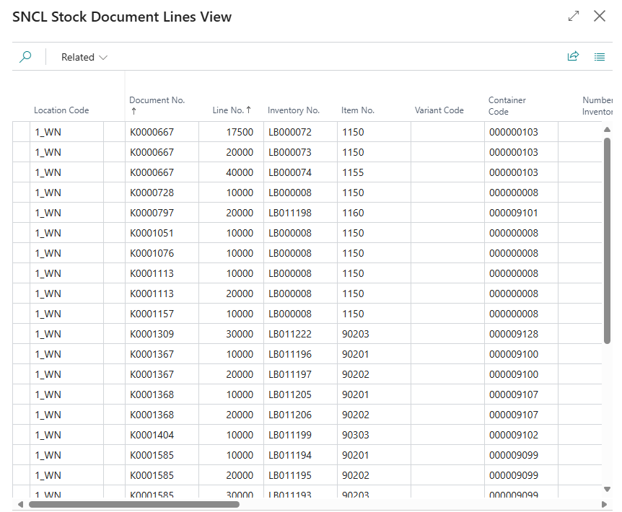Click the up arrow of vertical scrollbar

tap(607, 130)
